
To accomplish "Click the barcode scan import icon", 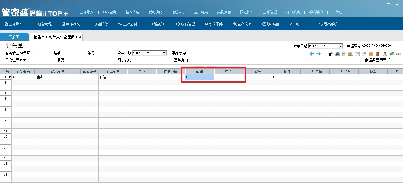I will click(332, 54).
